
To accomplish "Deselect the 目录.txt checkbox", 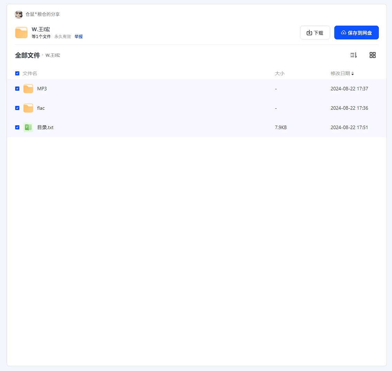I will (17, 127).
